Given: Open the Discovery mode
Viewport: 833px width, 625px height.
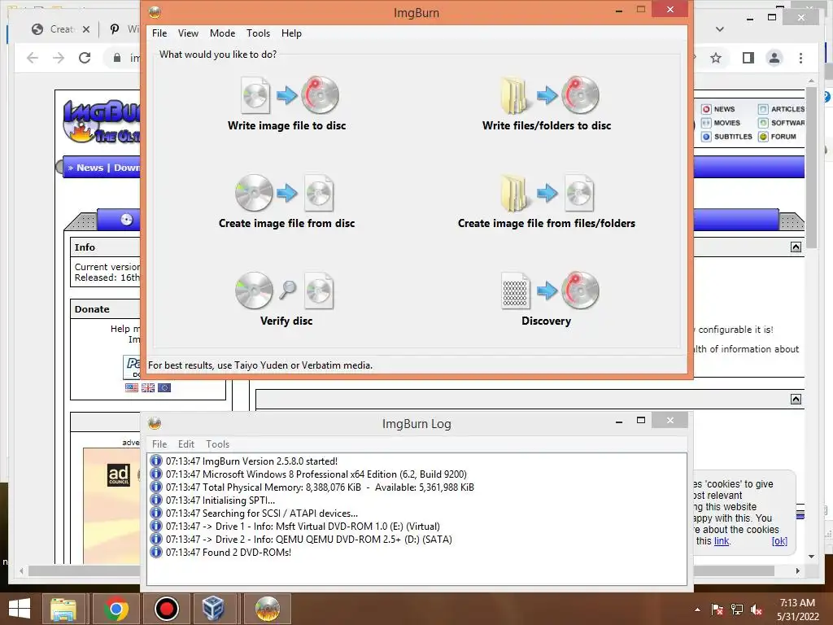Looking at the screenshot, I should coord(547,299).
